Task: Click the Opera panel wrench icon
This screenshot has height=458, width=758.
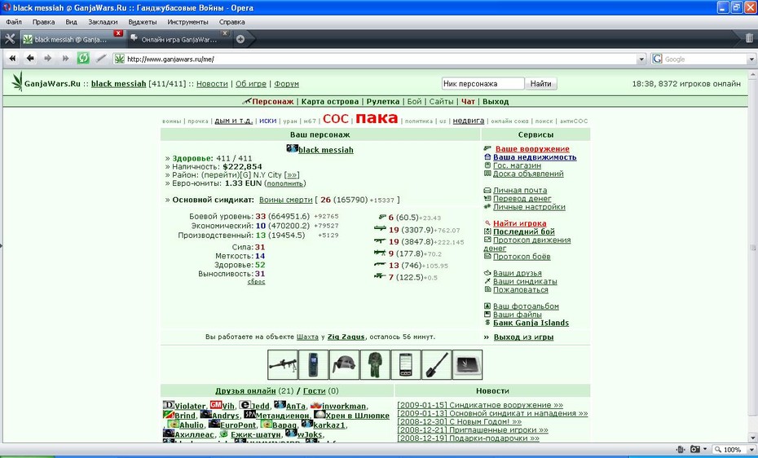Action: (10, 39)
